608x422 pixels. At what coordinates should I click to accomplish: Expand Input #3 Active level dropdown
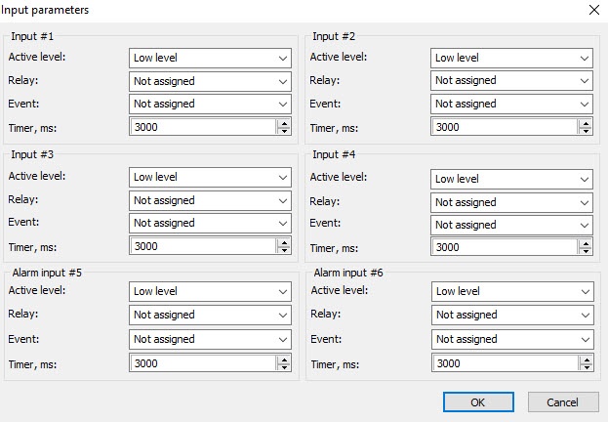click(210, 177)
